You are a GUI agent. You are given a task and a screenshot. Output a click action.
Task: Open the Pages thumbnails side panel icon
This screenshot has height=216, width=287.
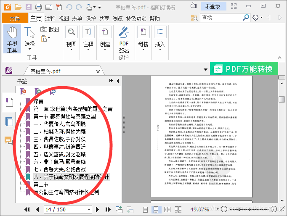tap(9, 121)
